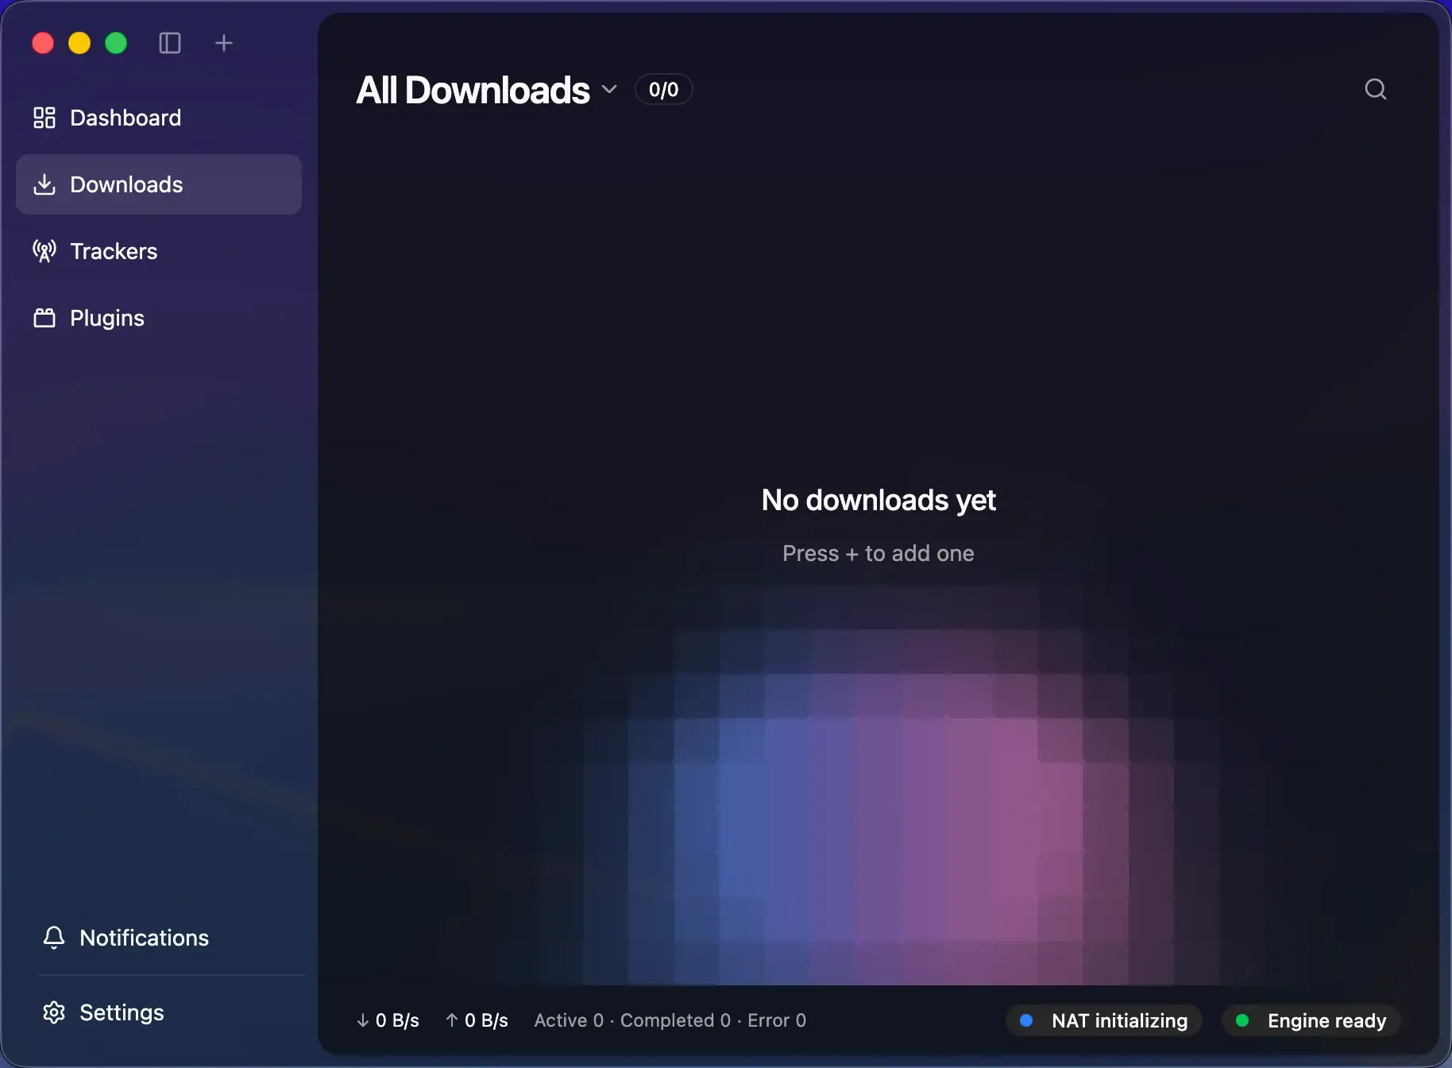Click the green macOS fullscreen button

(x=116, y=43)
